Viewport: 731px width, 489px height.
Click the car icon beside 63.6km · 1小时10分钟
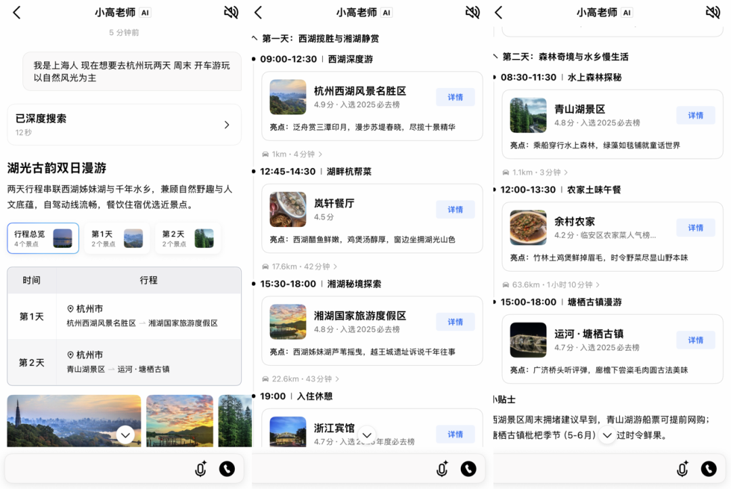click(506, 284)
